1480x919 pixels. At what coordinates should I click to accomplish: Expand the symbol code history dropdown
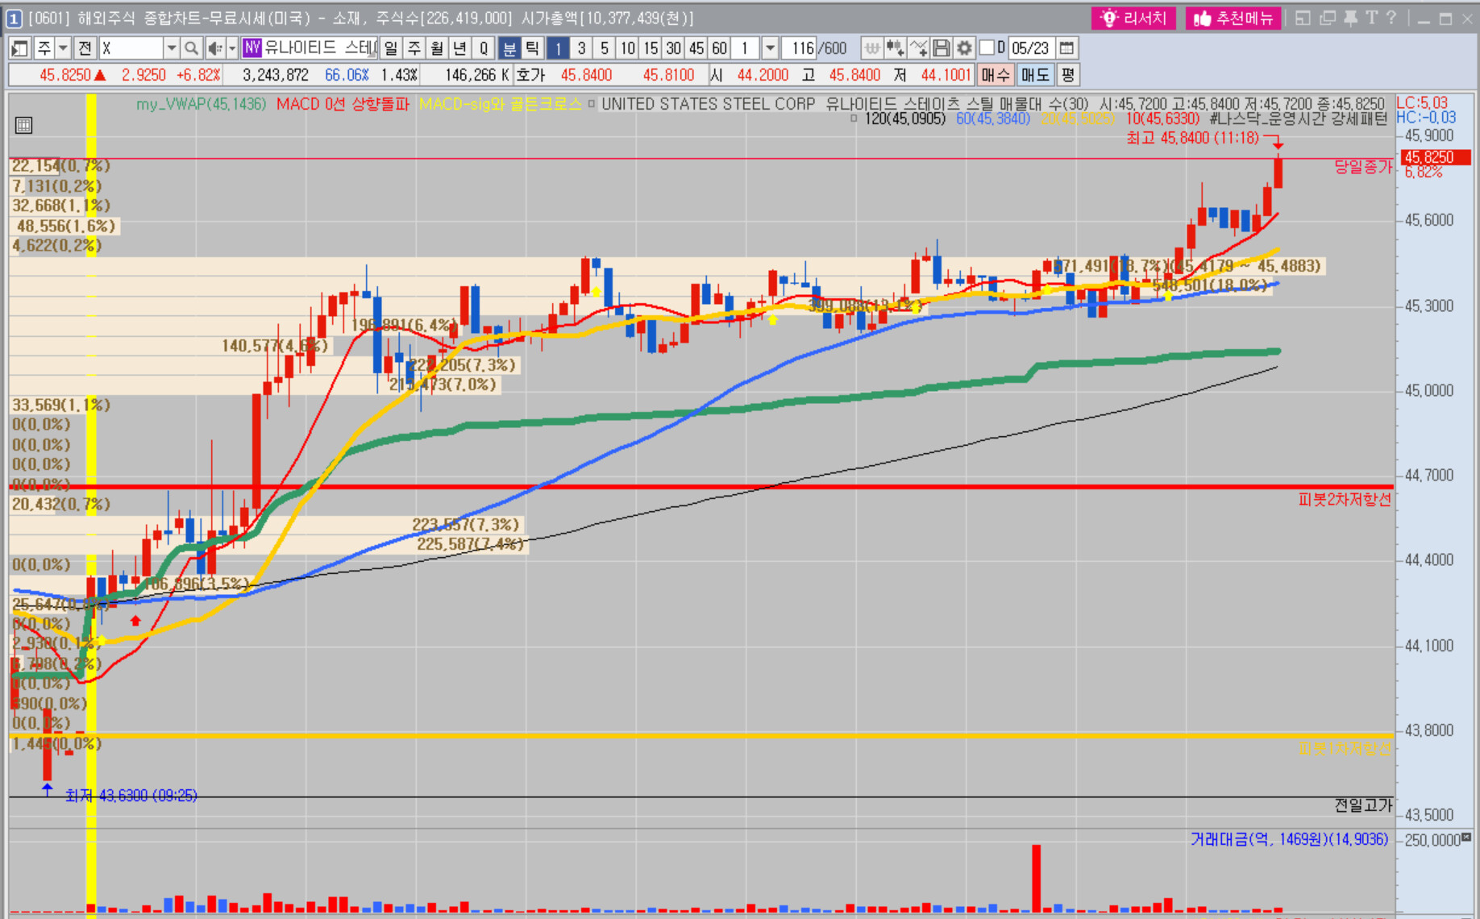point(172,48)
